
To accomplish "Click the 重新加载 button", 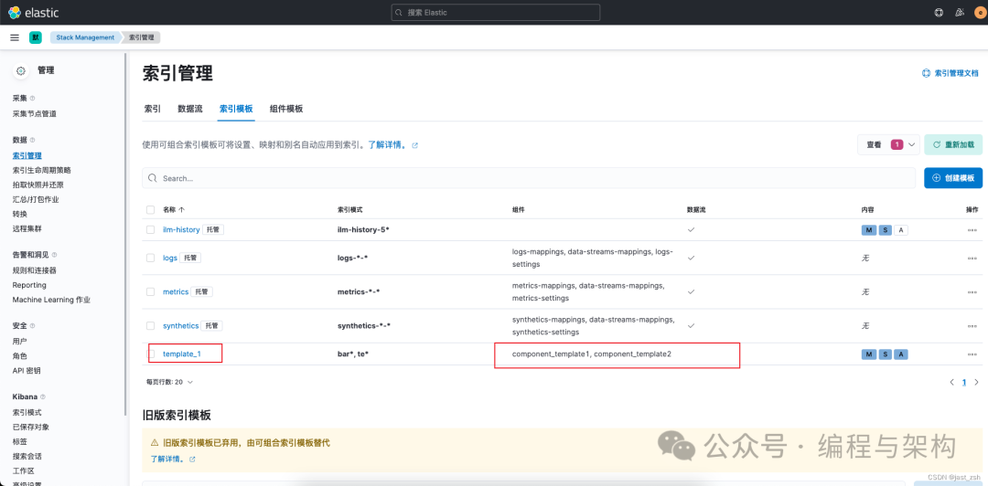I will [x=952, y=144].
